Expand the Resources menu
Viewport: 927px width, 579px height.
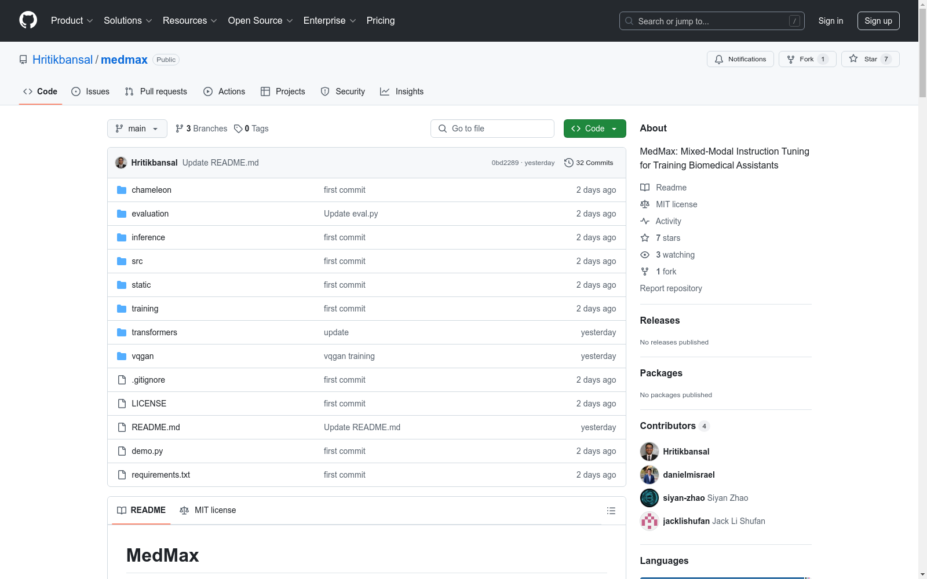click(190, 20)
